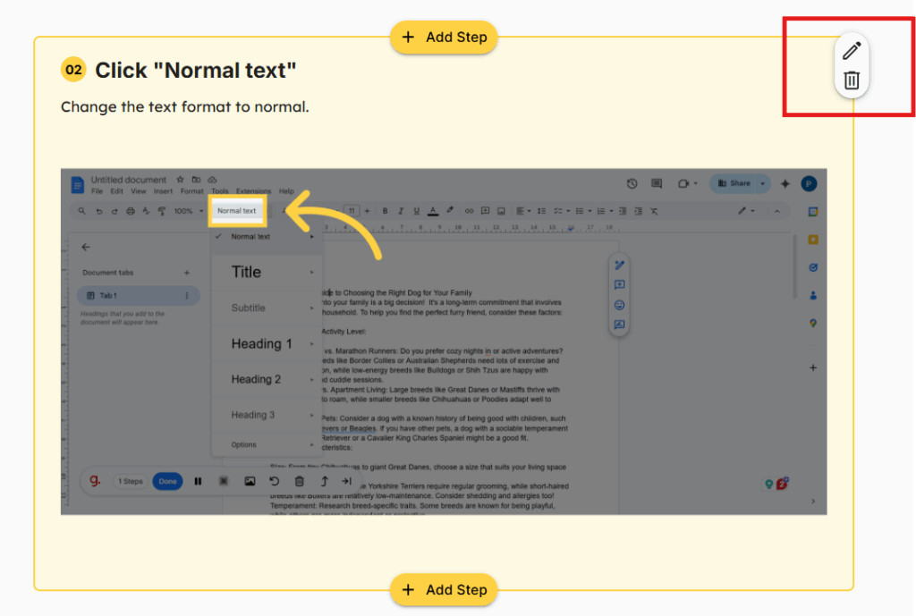Viewport: 916px width, 616px height.
Task: Click the font size field showing 11
Action: click(x=352, y=211)
